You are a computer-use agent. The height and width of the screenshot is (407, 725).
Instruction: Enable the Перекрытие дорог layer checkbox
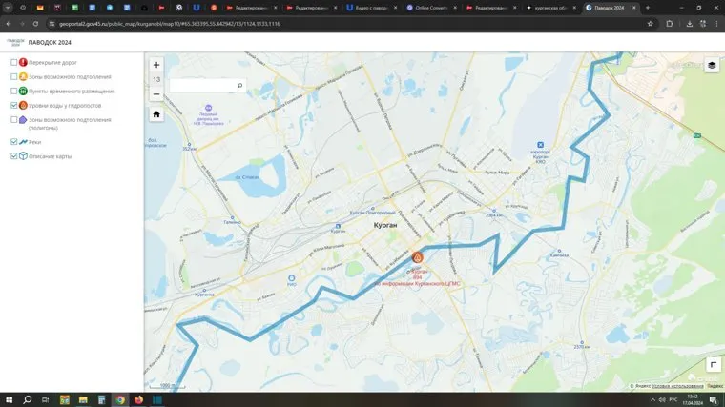tap(14, 62)
